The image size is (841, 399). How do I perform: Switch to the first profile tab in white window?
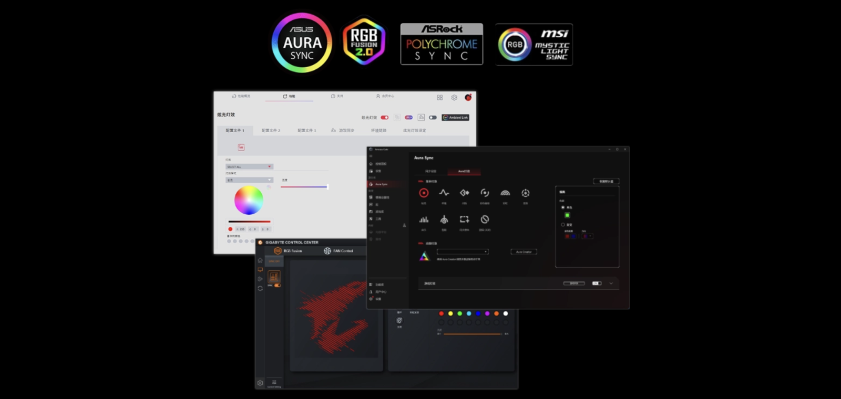tap(235, 130)
